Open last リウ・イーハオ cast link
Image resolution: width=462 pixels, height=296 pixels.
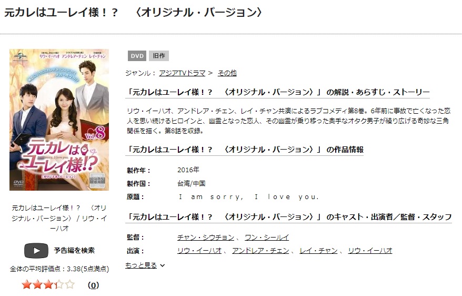pos(370,251)
